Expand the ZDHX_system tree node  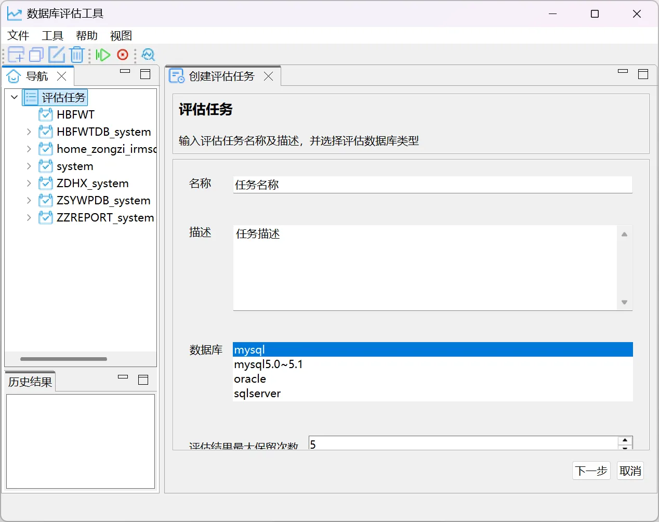(29, 184)
